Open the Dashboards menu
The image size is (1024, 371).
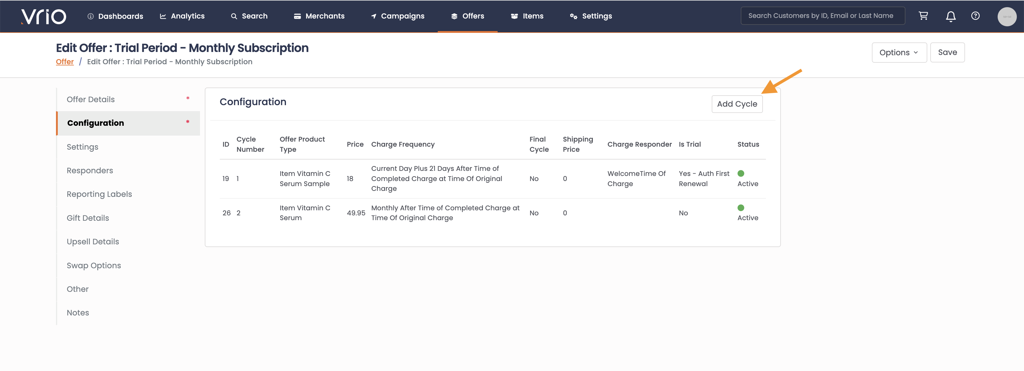tap(115, 16)
